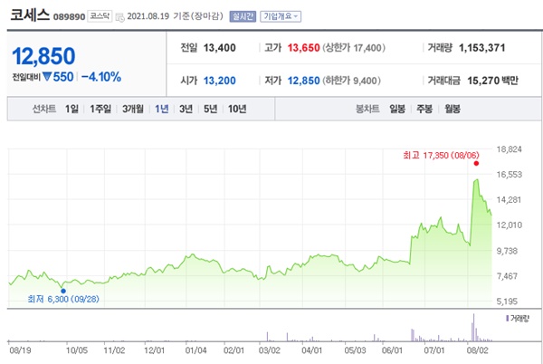Screen dimensions: 543x364
Task: Click the previous close value 13,400
Action: tap(220, 48)
